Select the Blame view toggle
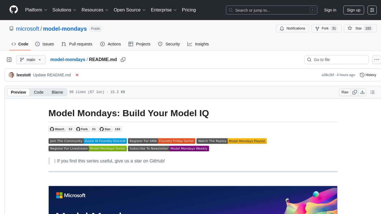381x214 pixels. click(x=57, y=92)
